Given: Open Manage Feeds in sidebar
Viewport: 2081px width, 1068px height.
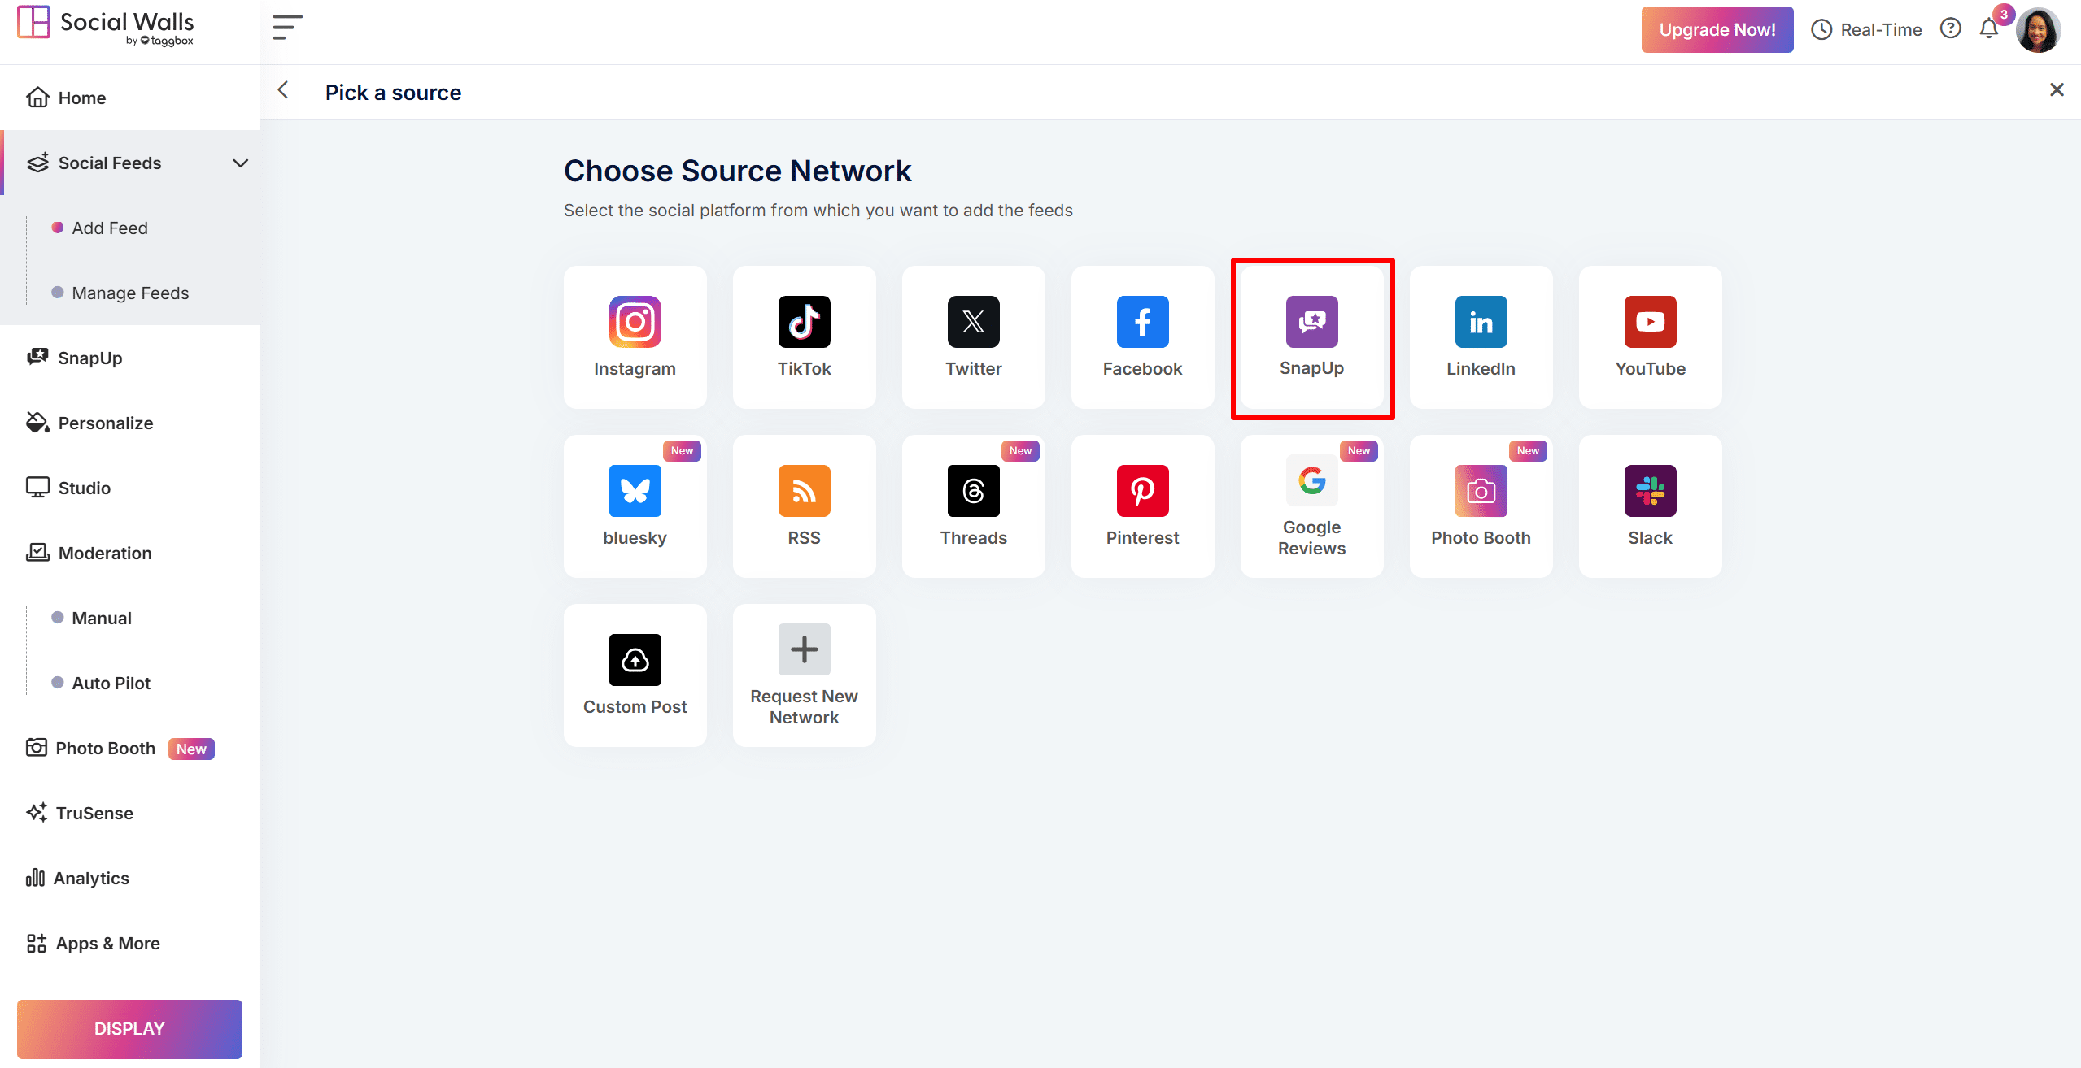Looking at the screenshot, I should 130,293.
